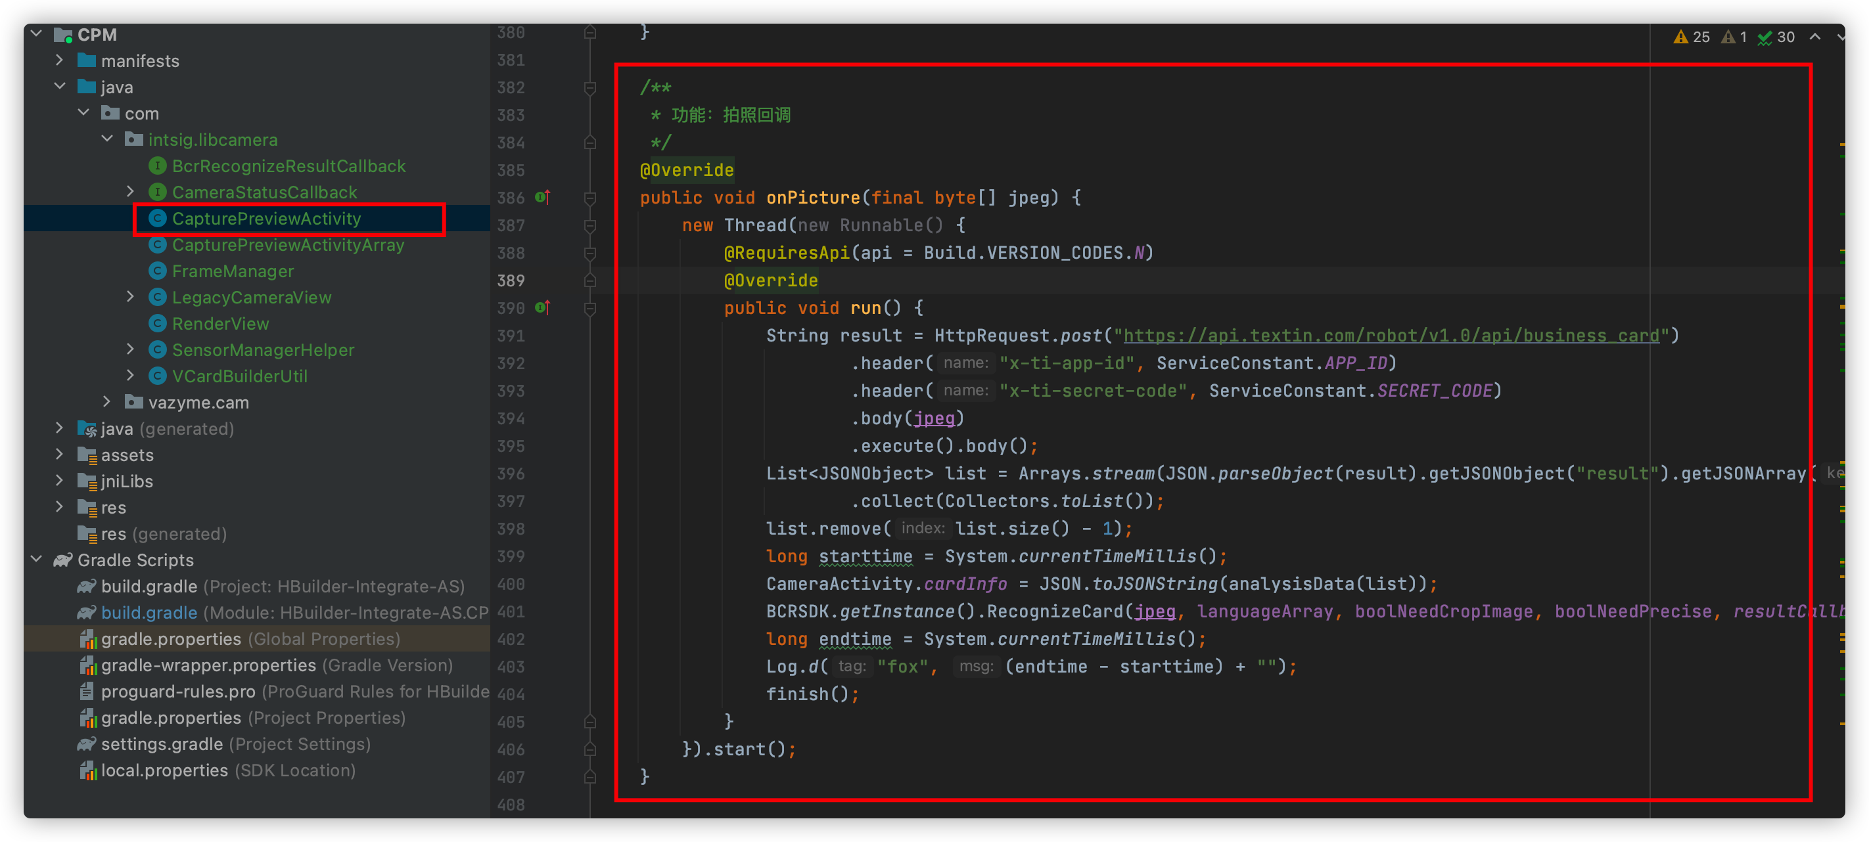The height and width of the screenshot is (842, 1869).
Task: Click the CPM module folder icon
Action: (63, 35)
